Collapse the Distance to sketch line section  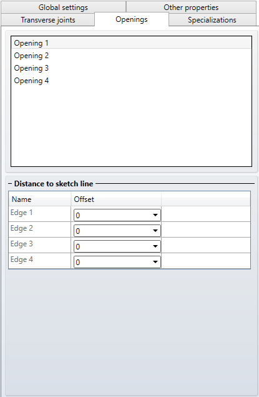pyautogui.click(x=10, y=184)
